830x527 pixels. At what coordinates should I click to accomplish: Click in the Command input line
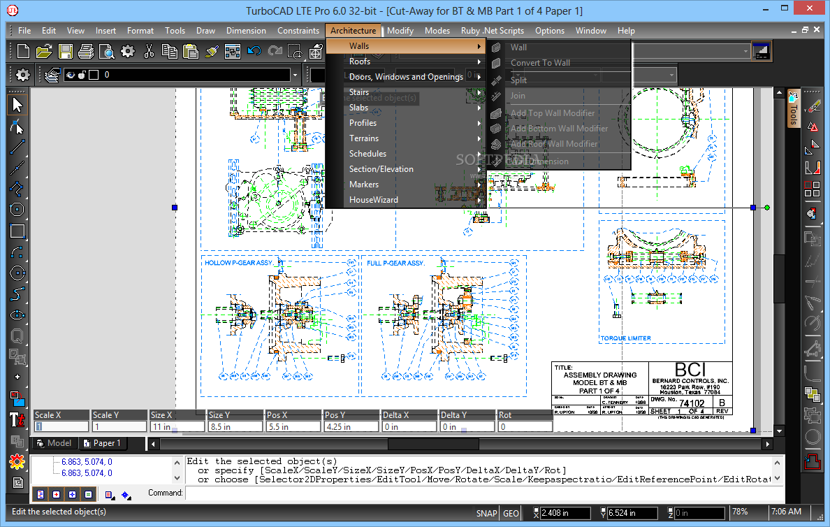pyautogui.click(x=484, y=493)
